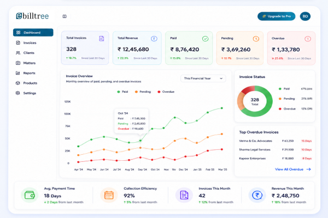Image resolution: width=328 pixels, height=218 pixels.
Task: Click the Paid 67% status legend entry
Action: pyautogui.click(x=295, y=89)
